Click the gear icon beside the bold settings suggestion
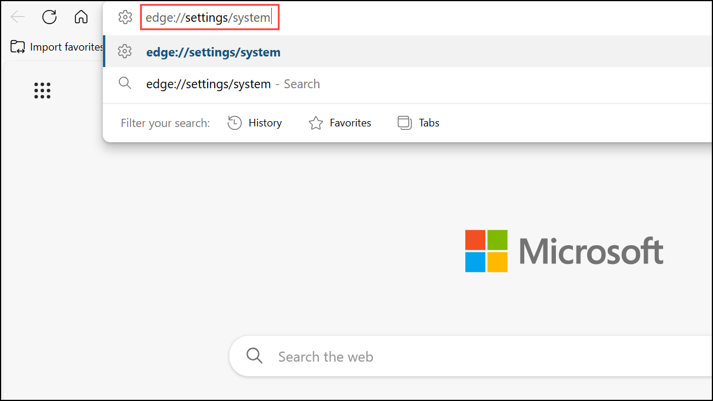The image size is (713, 401). [x=125, y=52]
